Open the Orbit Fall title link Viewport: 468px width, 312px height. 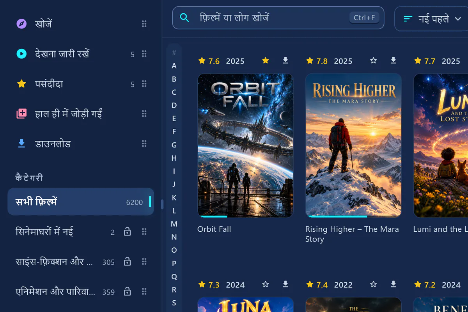click(x=214, y=229)
